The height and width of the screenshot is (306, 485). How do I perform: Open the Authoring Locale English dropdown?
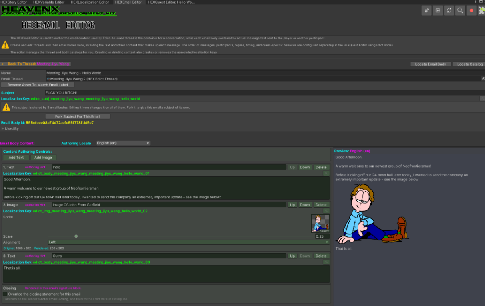click(x=123, y=143)
